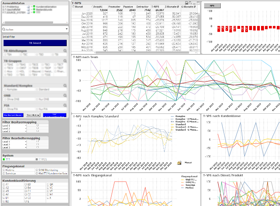
Task: Click the circular cycle icon in Monat header
Action: pyautogui.click(x=74, y=7)
